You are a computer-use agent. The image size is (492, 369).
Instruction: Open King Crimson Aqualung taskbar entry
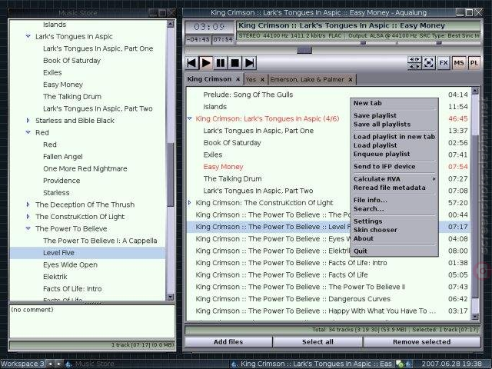click(x=312, y=364)
